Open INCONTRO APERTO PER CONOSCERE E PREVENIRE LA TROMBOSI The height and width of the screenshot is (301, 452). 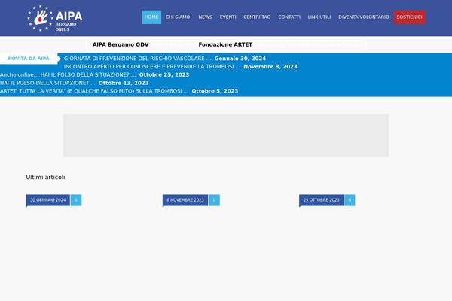pyautogui.click(x=151, y=66)
